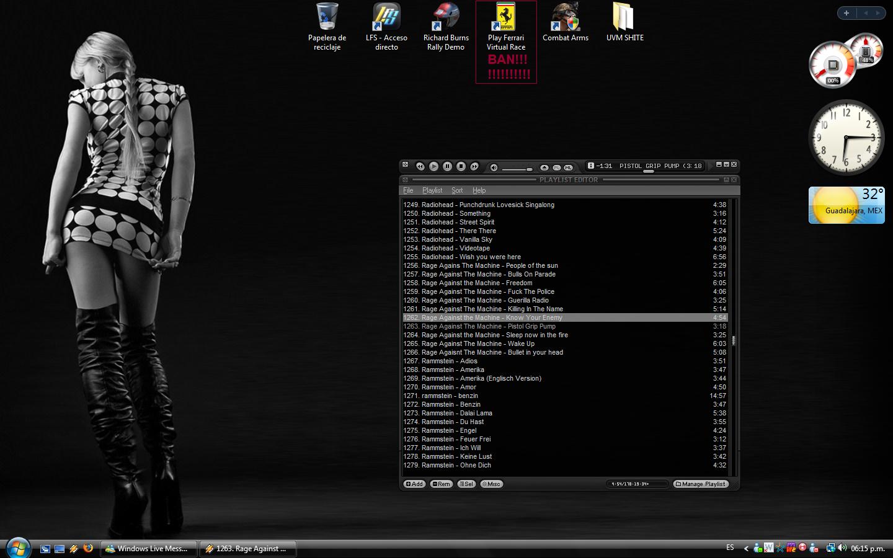Select track 1257 Bulls On Parade
893x558 pixels.
click(564, 274)
